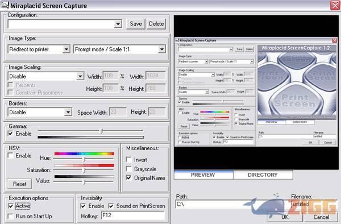Enable the Grayscale option

(129, 169)
